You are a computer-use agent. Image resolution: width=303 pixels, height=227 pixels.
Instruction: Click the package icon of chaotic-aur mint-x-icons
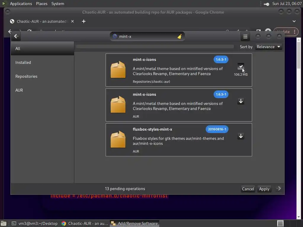(x=118, y=70)
